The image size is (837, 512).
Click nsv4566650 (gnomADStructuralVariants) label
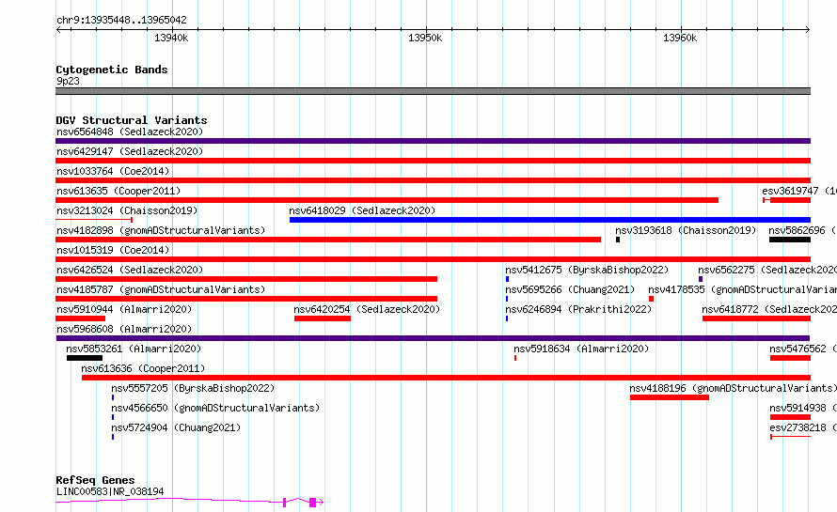215,408
